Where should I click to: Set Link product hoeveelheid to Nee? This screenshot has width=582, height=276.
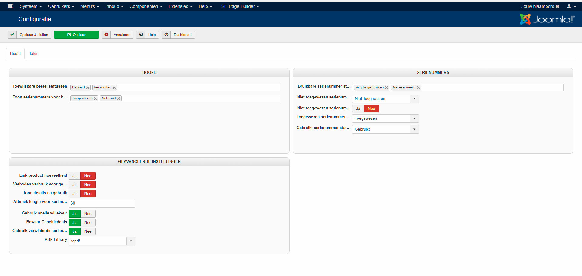pos(88,176)
